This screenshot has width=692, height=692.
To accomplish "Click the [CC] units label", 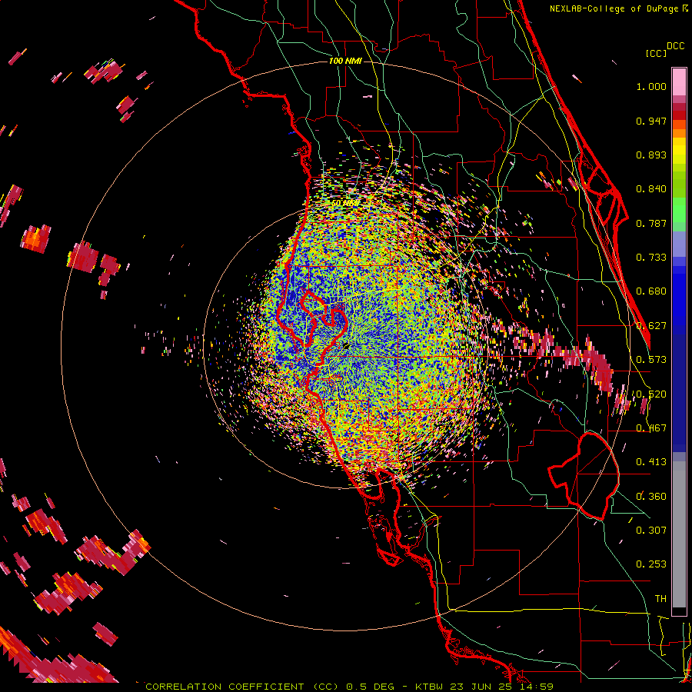I will (x=657, y=53).
